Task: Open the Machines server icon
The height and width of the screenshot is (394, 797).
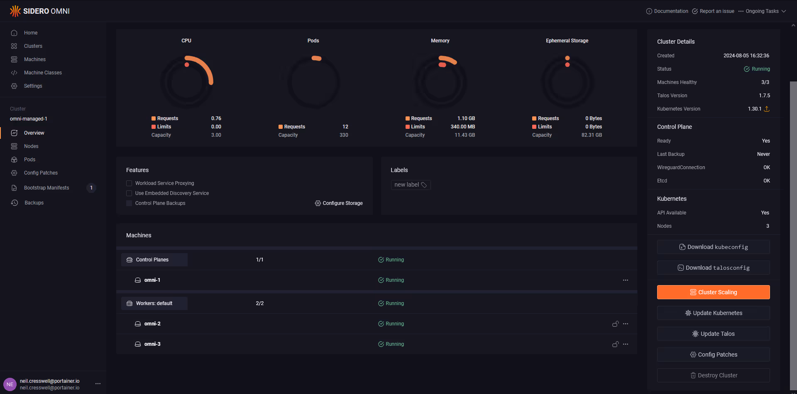Action: click(14, 59)
